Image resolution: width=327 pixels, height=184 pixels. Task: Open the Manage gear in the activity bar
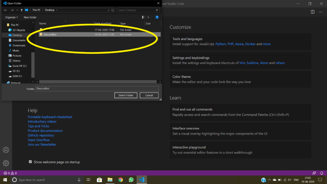coord(6,163)
